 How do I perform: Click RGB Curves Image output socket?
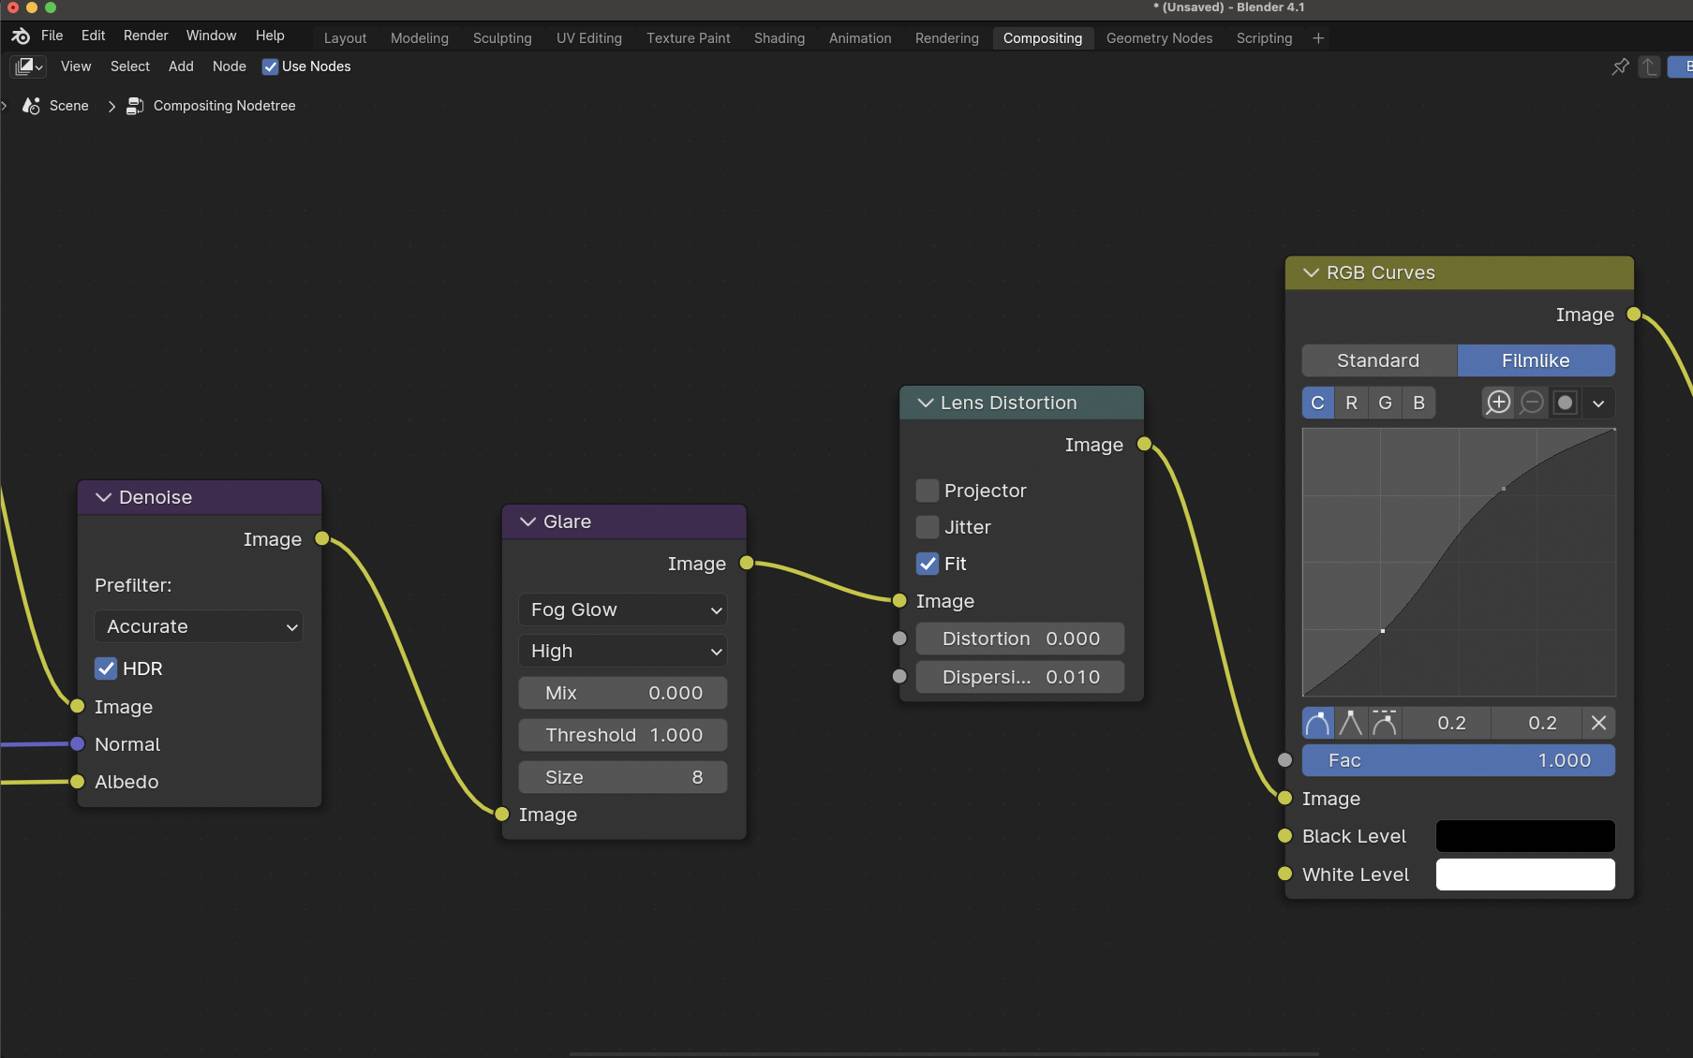(1634, 315)
